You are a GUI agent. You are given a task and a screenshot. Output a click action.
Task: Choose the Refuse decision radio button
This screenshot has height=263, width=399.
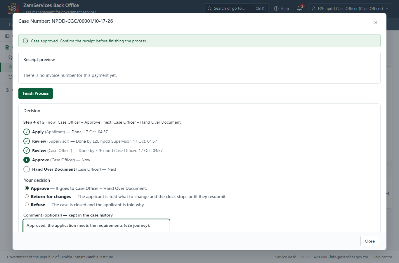click(x=27, y=205)
